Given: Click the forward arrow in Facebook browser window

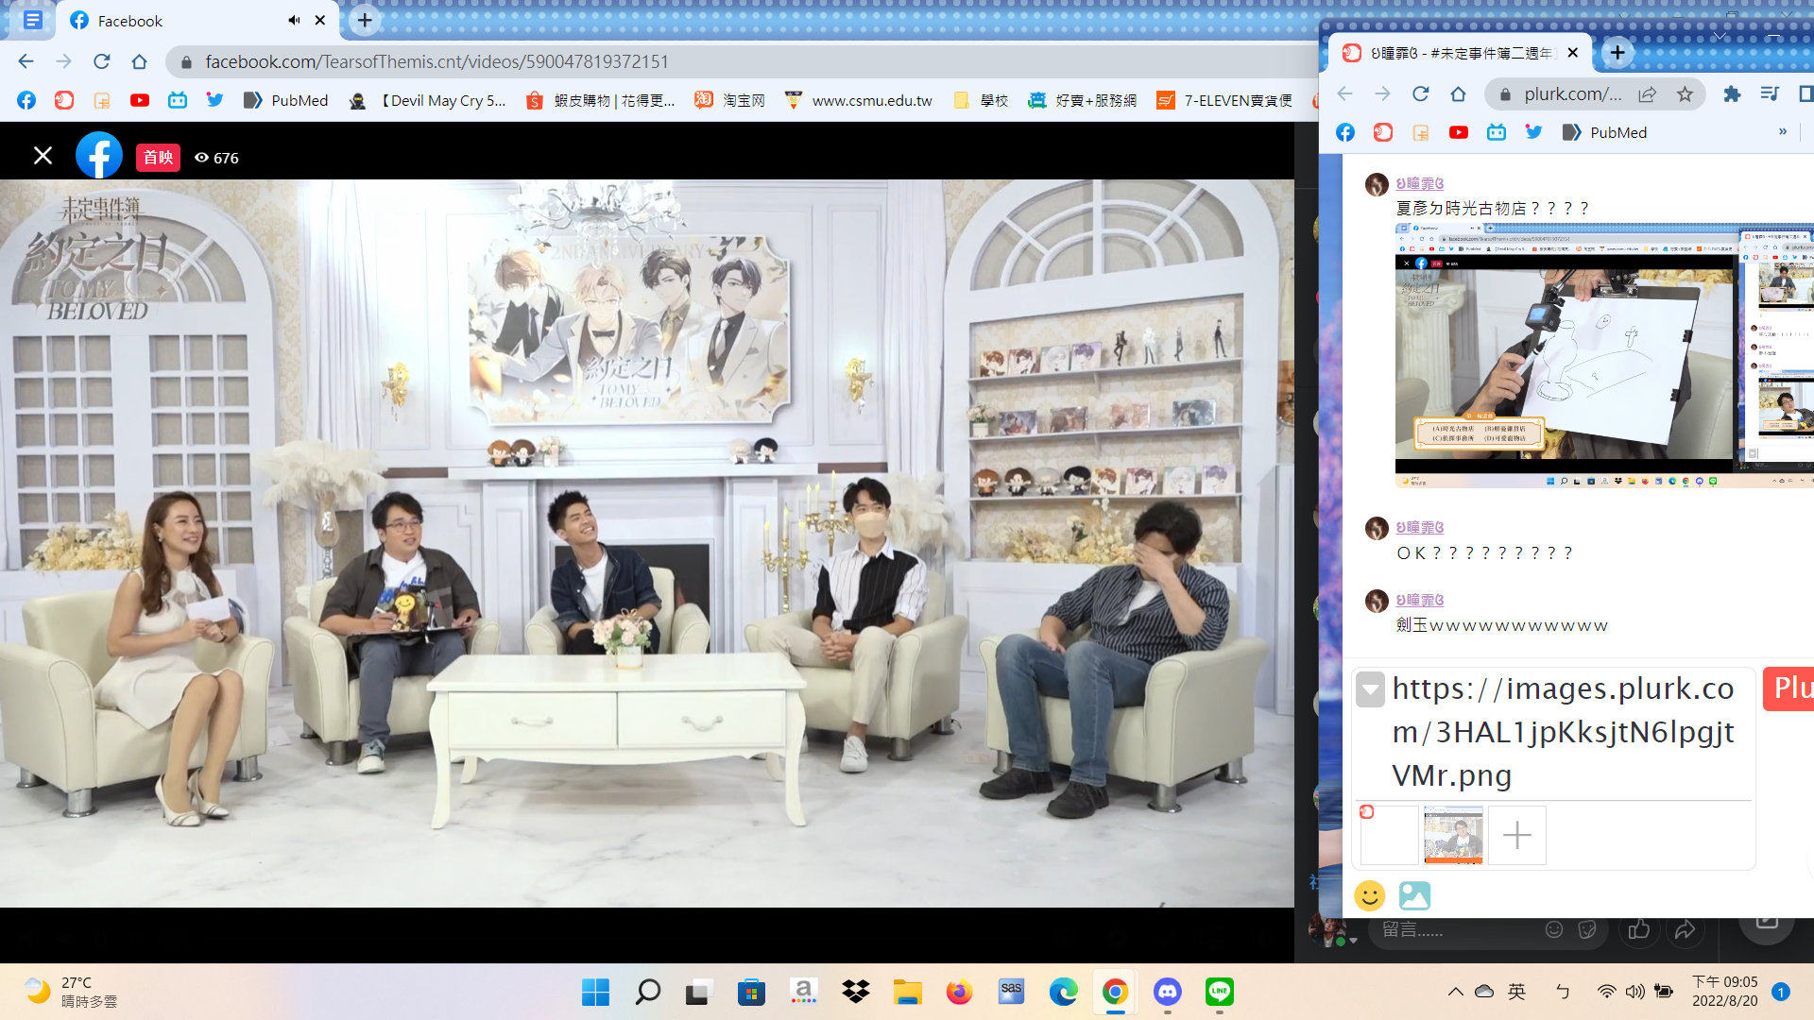Looking at the screenshot, I should 63,61.
